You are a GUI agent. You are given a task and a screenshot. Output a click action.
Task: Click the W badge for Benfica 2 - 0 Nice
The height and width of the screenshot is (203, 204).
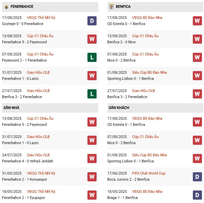[x=197, y=39]
